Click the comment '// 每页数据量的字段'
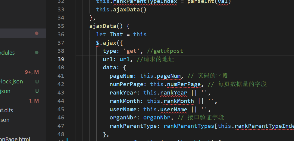This screenshot has height=141, width=294. 237,84
